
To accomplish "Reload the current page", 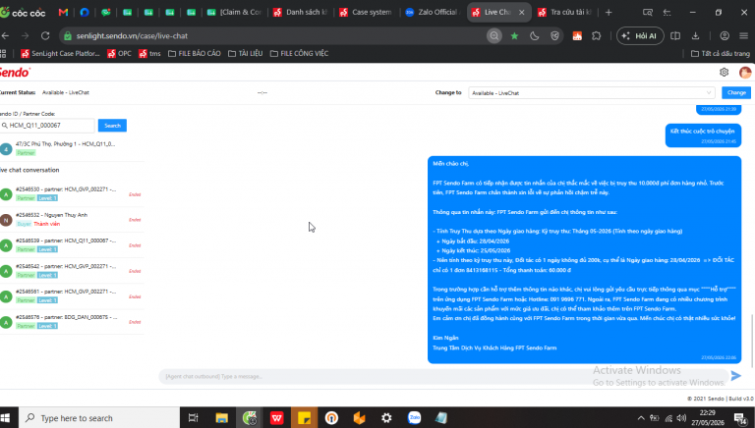I will 45,35.
